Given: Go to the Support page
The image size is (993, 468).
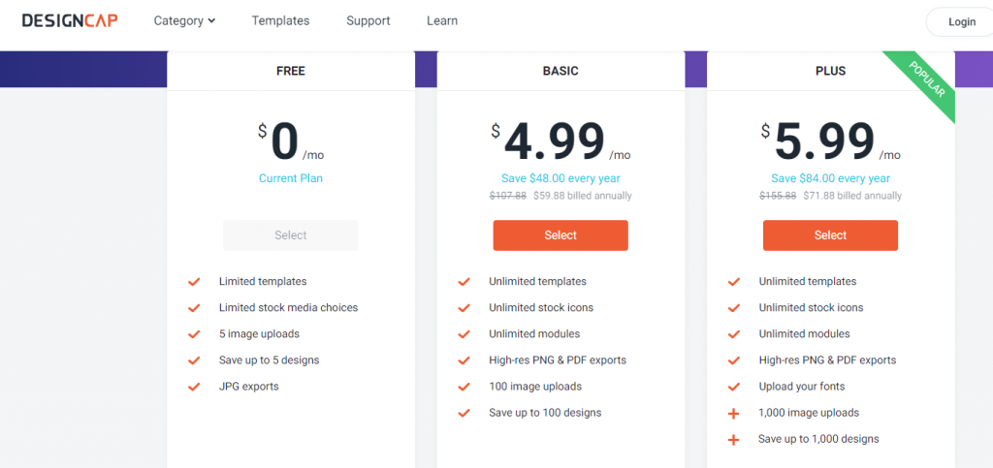Looking at the screenshot, I should (368, 20).
